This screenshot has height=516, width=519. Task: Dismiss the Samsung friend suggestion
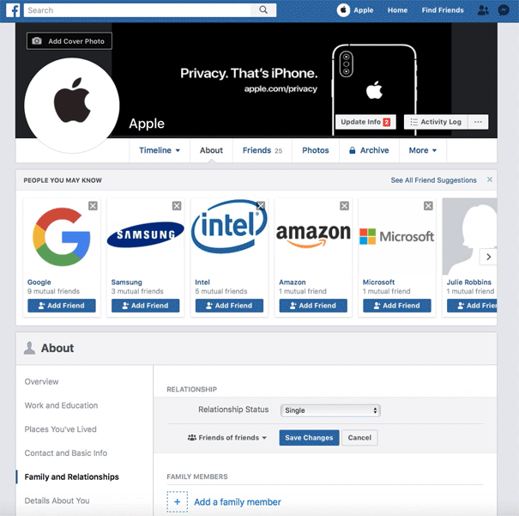pyautogui.click(x=177, y=206)
